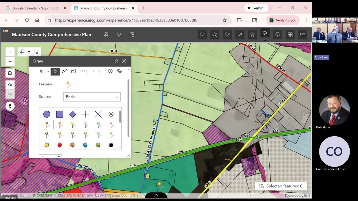
Task: Pick the circled-X marker symbol
Action: tap(111, 114)
